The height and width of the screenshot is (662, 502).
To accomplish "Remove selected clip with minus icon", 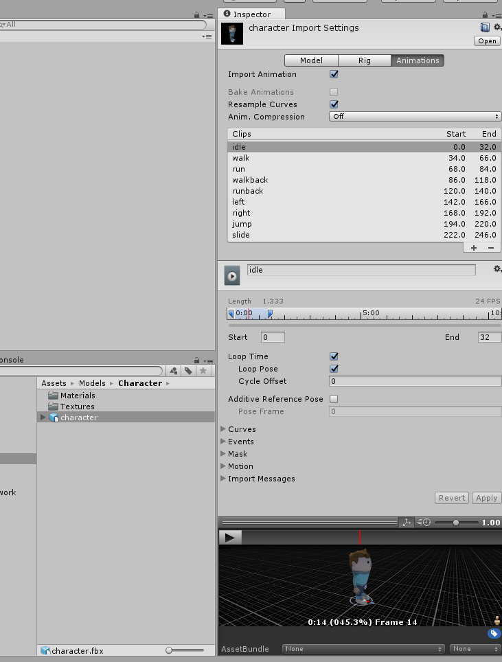I will 490,248.
